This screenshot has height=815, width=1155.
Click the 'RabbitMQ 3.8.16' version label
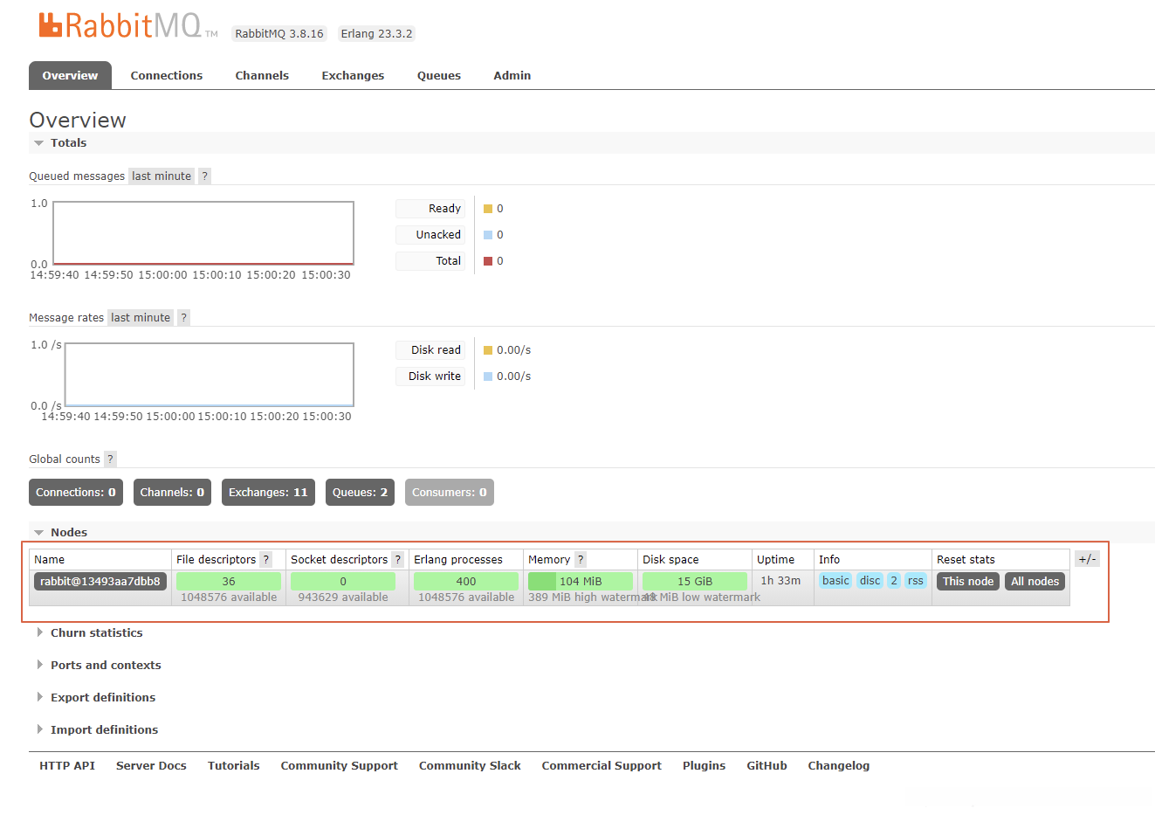pyautogui.click(x=279, y=34)
